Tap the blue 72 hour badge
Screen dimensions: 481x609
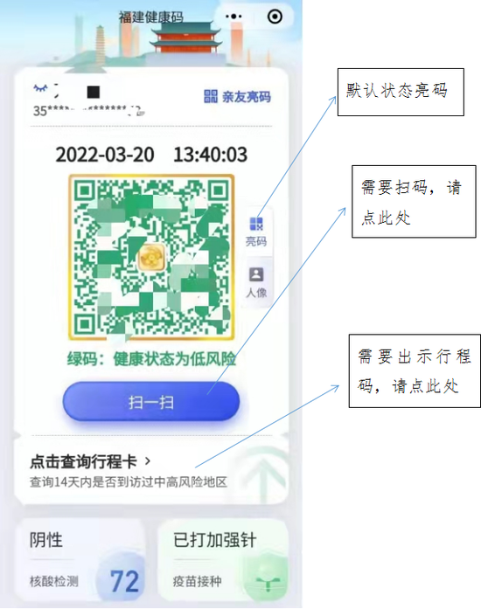pyautogui.click(x=124, y=581)
